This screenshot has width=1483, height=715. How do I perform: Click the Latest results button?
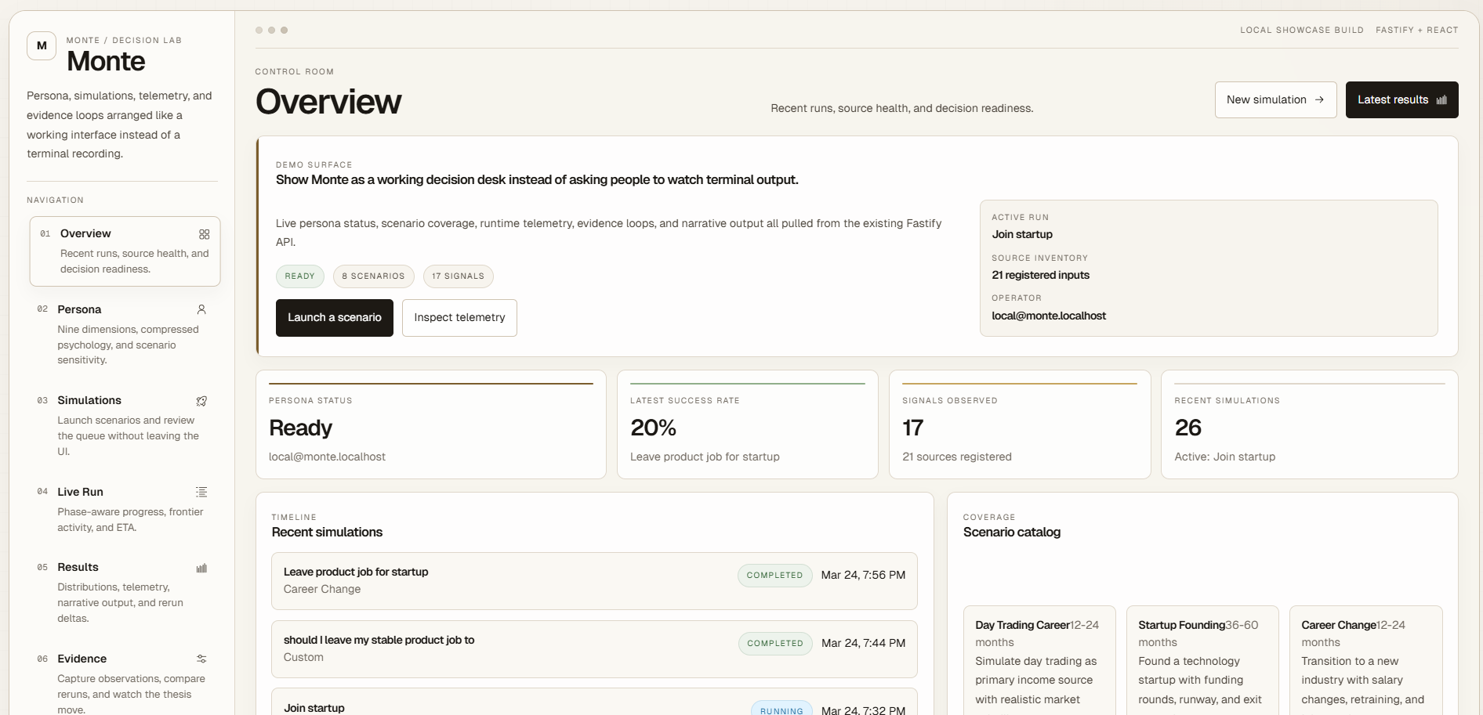(x=1401, y=99)
